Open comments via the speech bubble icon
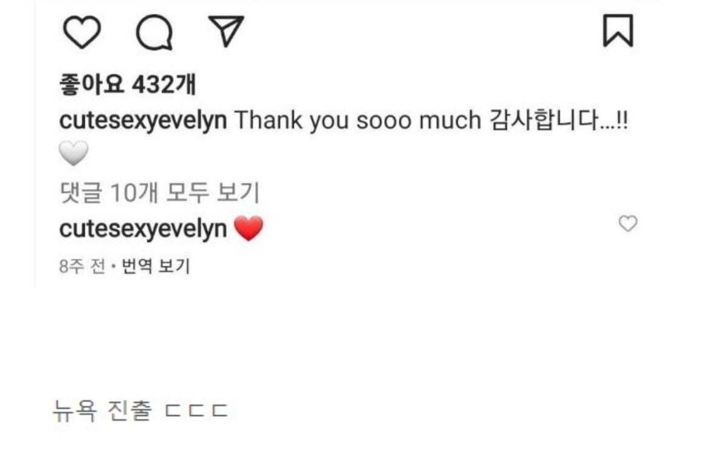709x465 pixels. click(x=154, y=32)
